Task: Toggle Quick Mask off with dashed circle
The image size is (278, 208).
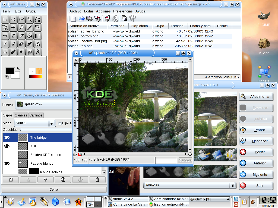Action: [75, 154]
